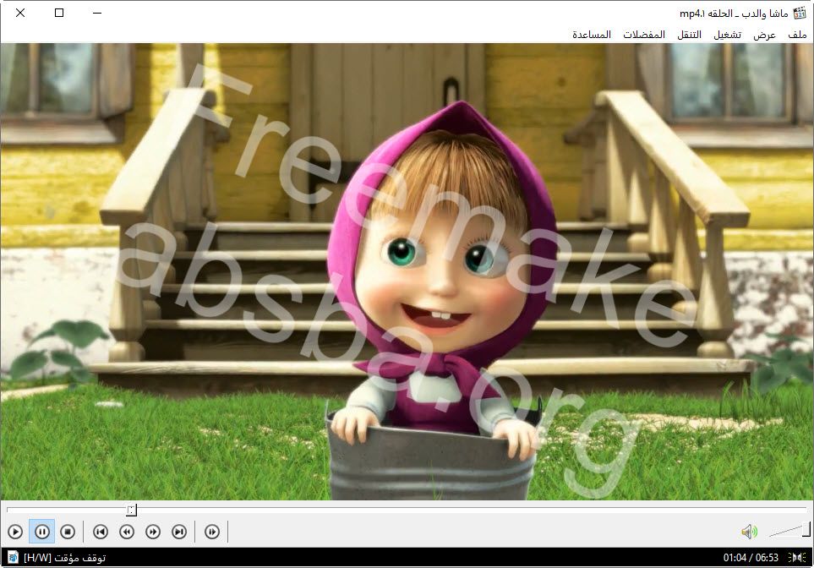Image resolution: width=814 pixels, height=568 pixels.
Task: Increase playback speed with fast-forward button
Action: (x=153, y=532)
